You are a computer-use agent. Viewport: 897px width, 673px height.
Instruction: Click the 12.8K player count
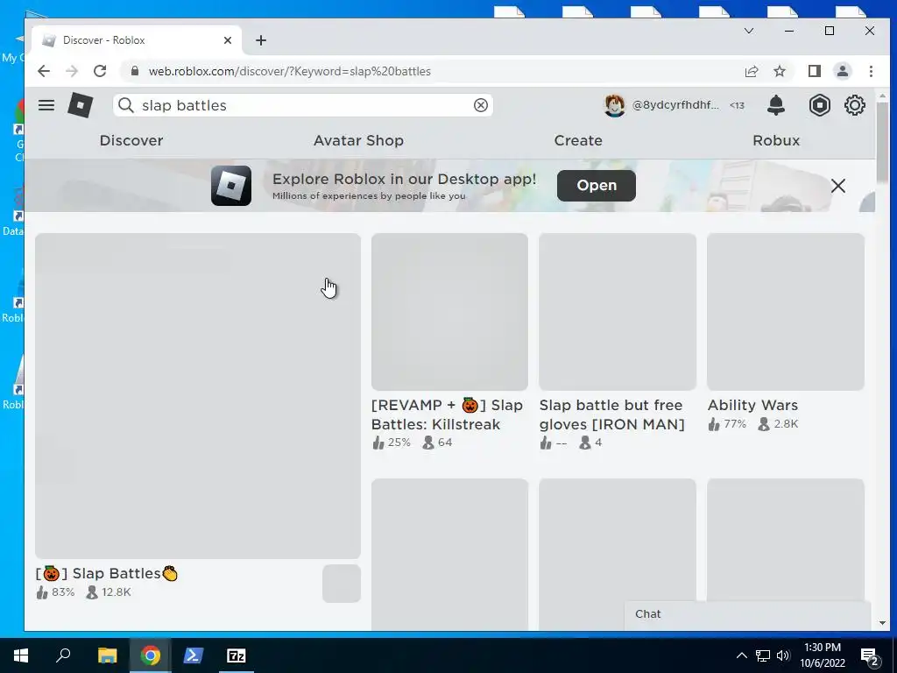[x=109, y=592]
